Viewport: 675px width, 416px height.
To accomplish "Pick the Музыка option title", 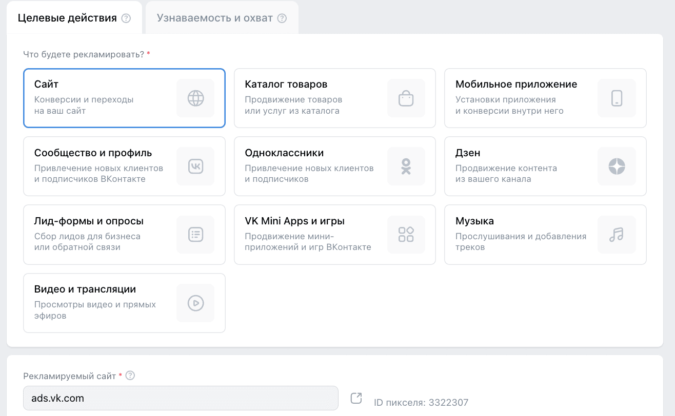I will (x=474, y=221).
